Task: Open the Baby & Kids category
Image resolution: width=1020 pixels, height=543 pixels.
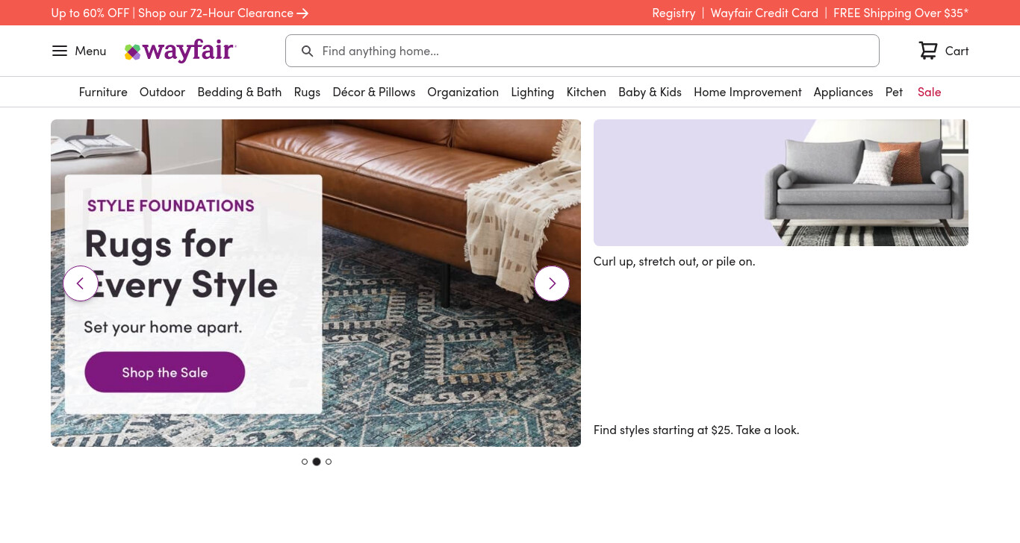Action: 650,92
